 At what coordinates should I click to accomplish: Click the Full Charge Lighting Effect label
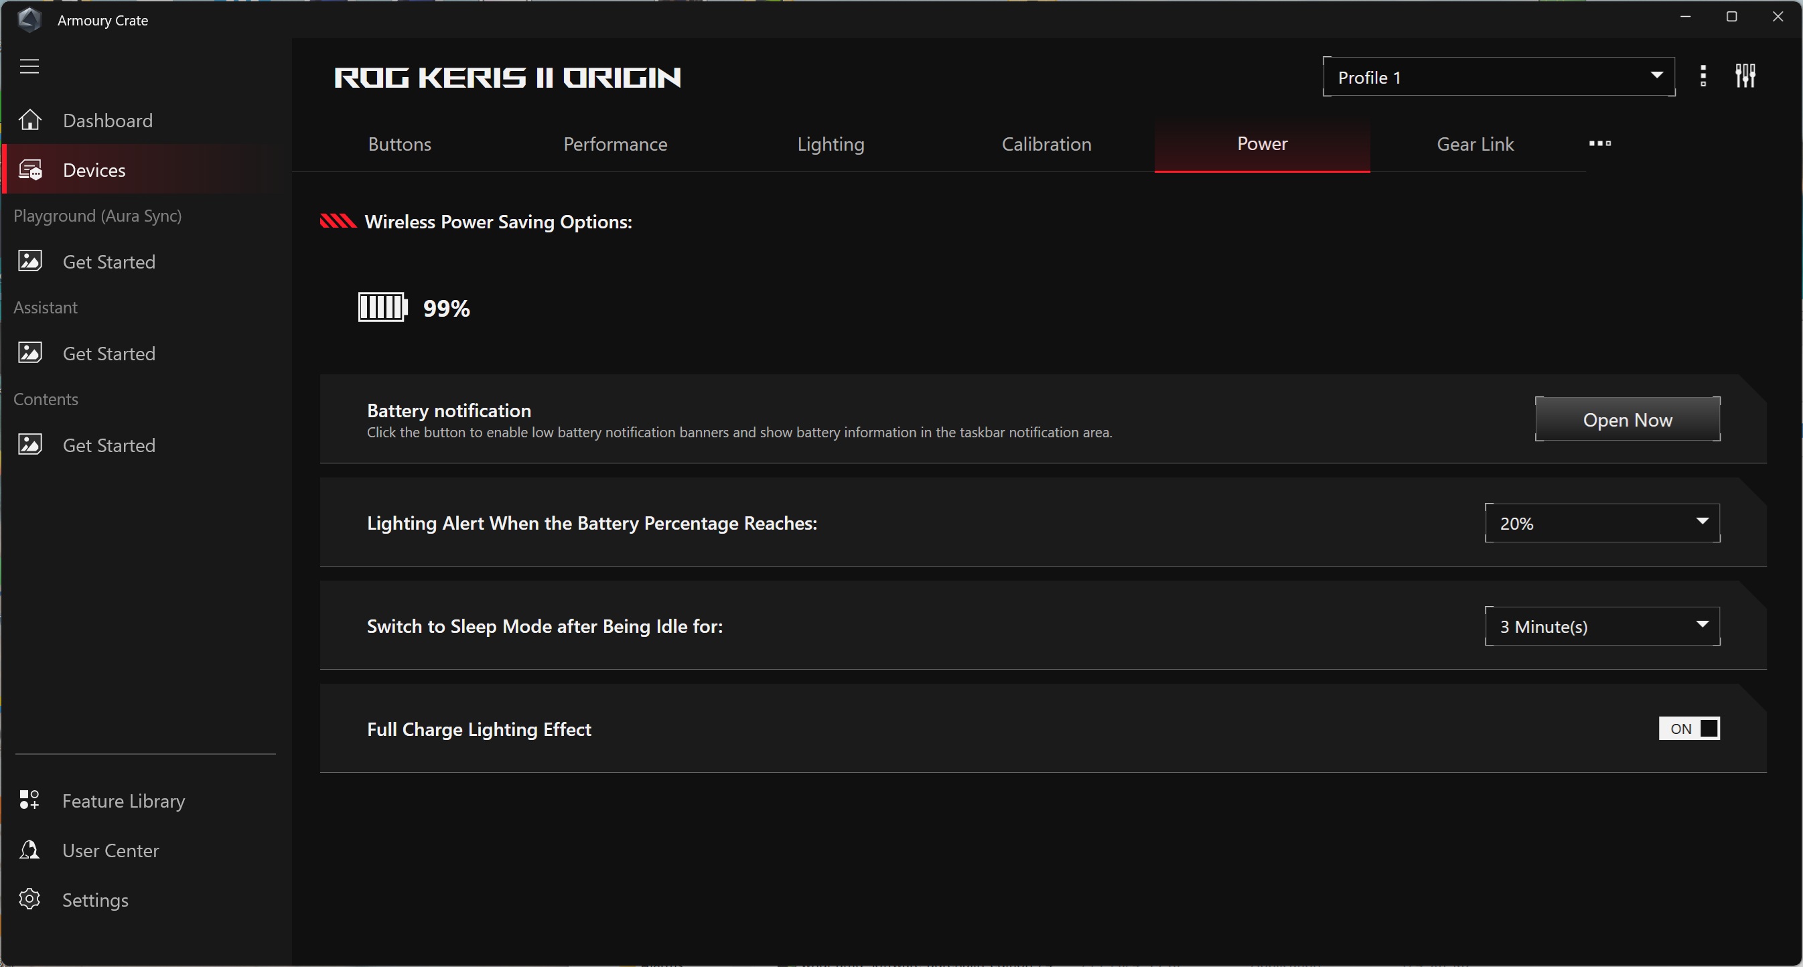pos(479,729)
